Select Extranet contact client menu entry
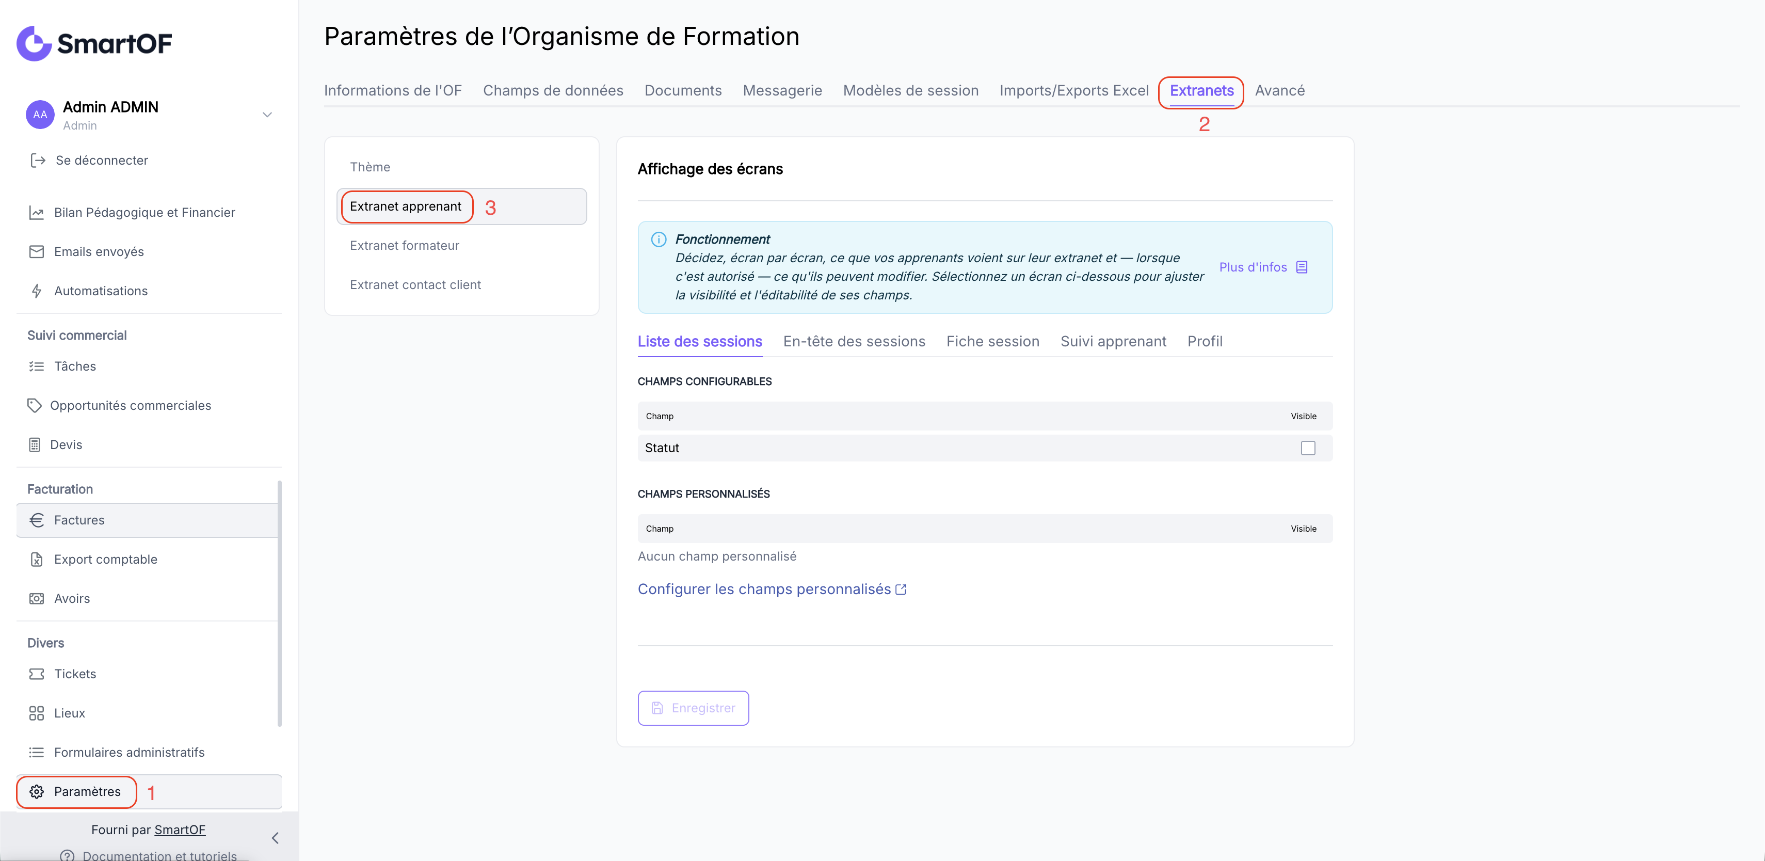 462,284
